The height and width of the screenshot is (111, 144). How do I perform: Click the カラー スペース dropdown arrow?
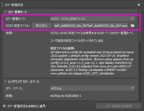coord(133,88)
